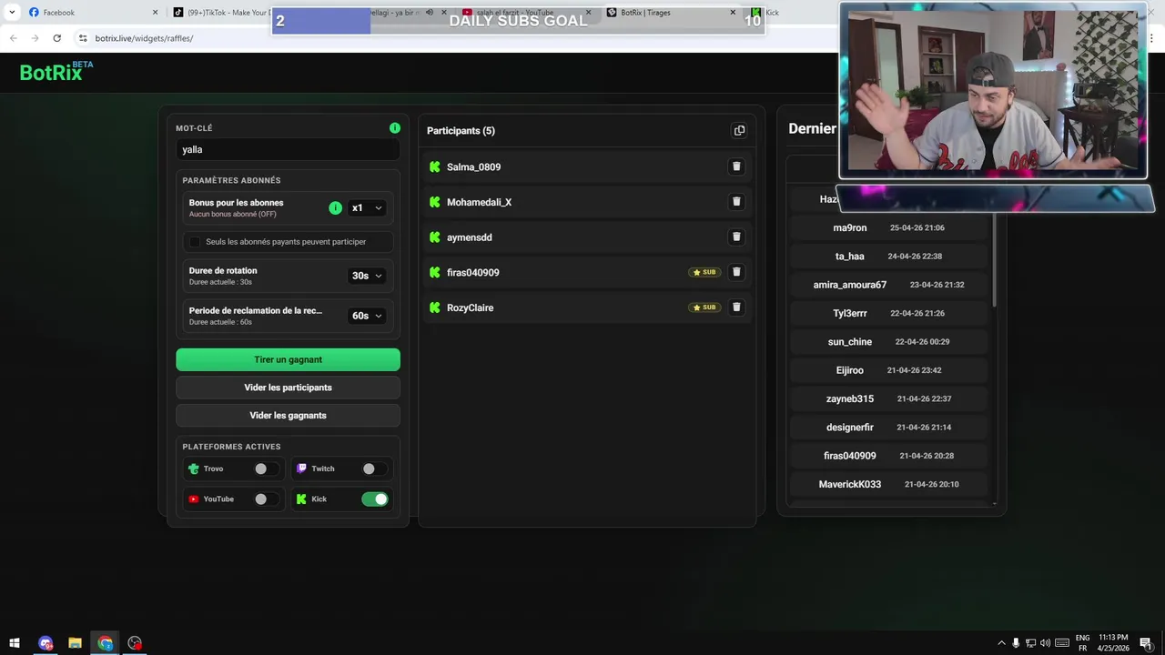Mute the audio-playing browser tab
Image resolution: width=1165 pixels, height=655 pixels.
(430, 13)
